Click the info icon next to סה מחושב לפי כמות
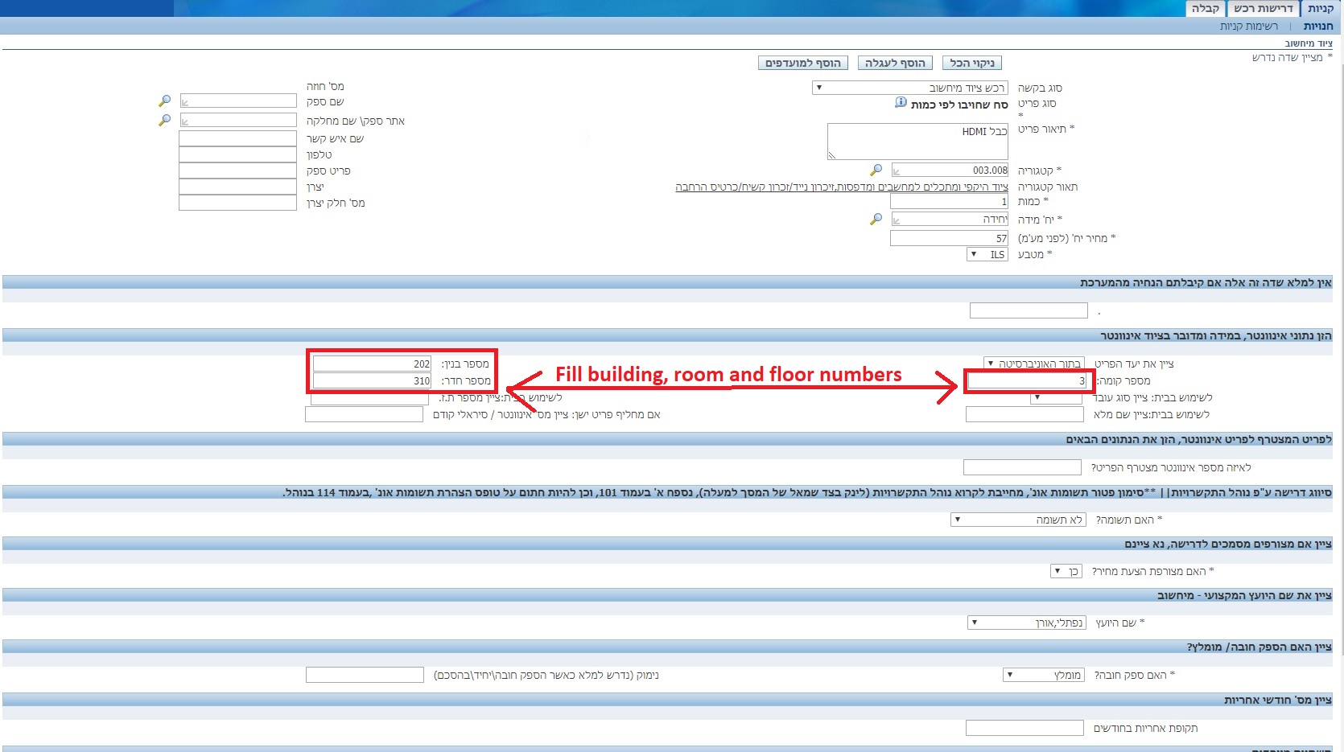Image resolution: width=1344 pixels, height=752 pixels. pos(901,103)
